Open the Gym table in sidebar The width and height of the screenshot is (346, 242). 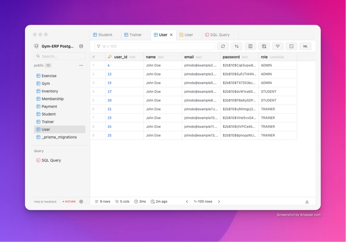click(60, 83)
